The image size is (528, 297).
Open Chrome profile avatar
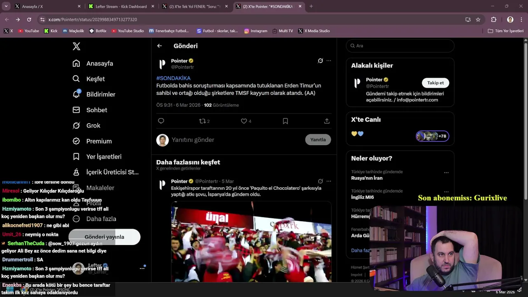[510, 19]
